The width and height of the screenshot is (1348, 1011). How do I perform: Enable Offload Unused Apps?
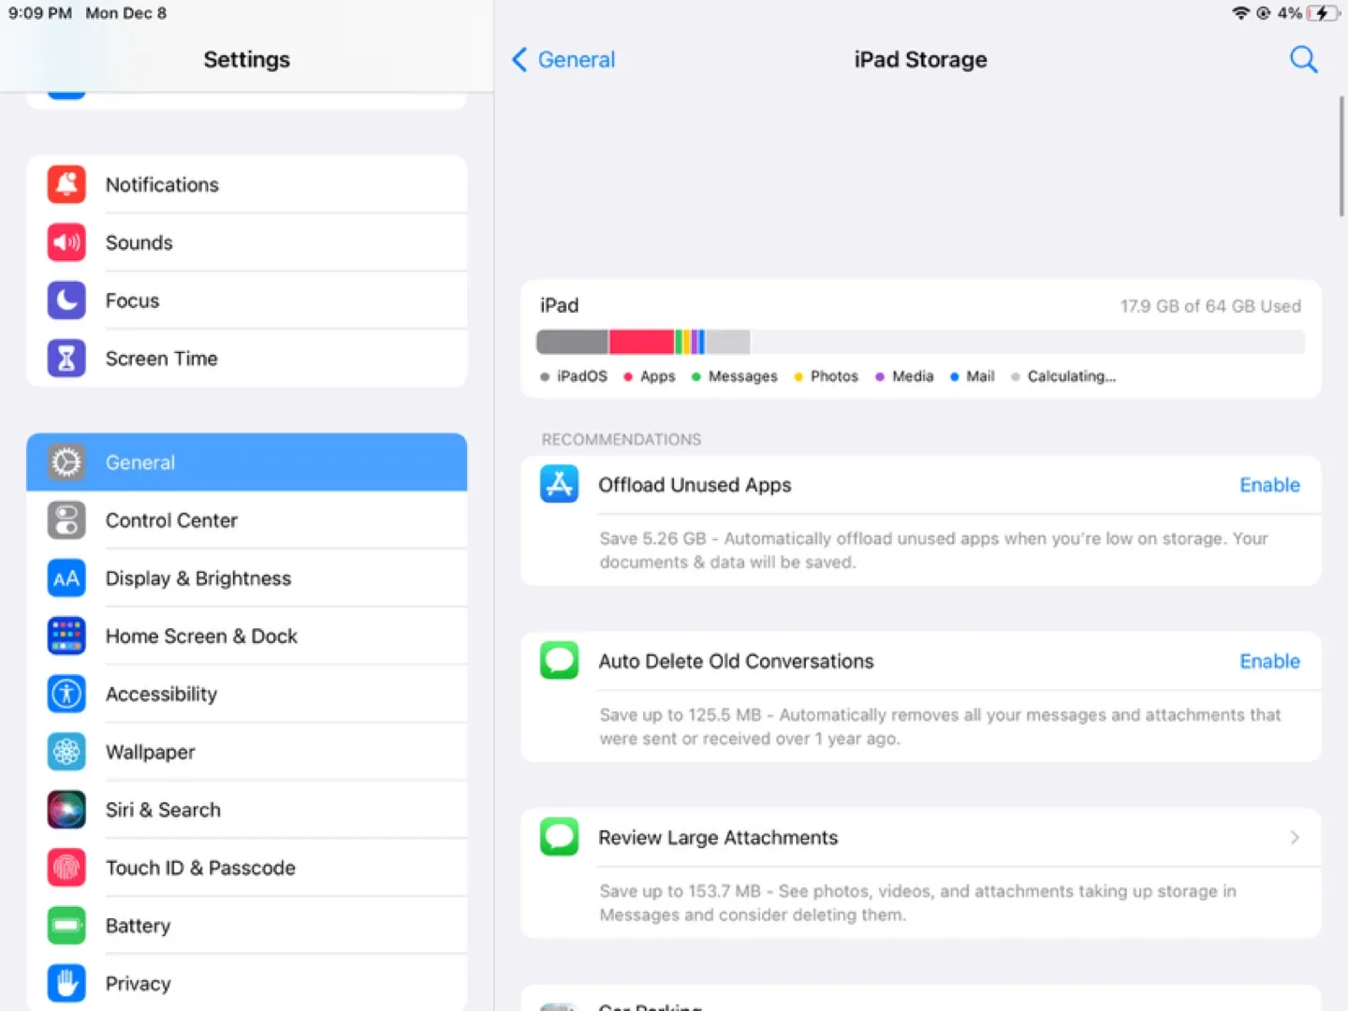pos(1269,484)
